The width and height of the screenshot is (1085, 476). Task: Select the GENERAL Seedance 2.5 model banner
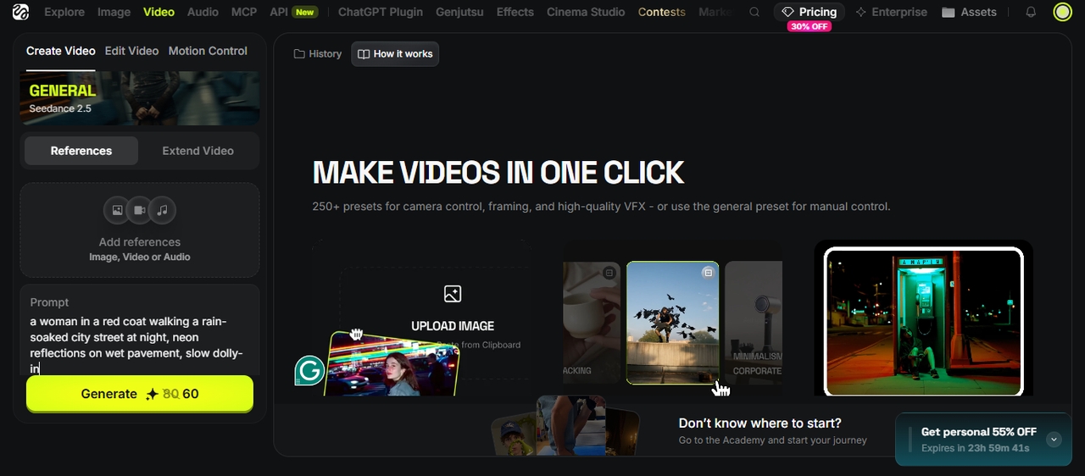(140, 98)
